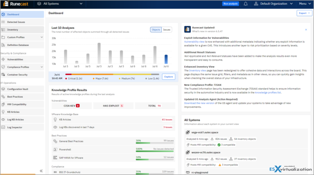Open the notifications bell
314x175 pixels.
(246, 3)
